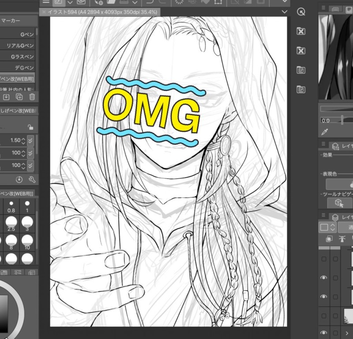Show the topmost hidden layer in the list
Screen dimensions: 353x339
pos(324,259)
